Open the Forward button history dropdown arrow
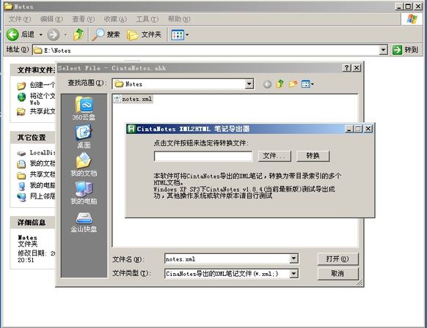427x328 pixels. [x=65, y=34]
